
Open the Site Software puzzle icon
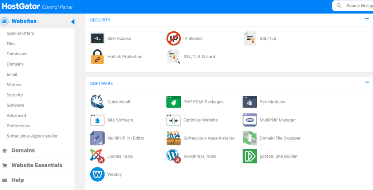click(97, 120)
